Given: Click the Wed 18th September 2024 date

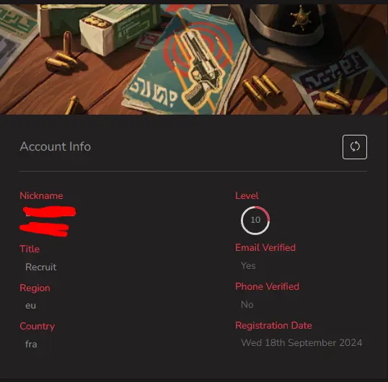Looking at the screenshot, I should point(301,342).
